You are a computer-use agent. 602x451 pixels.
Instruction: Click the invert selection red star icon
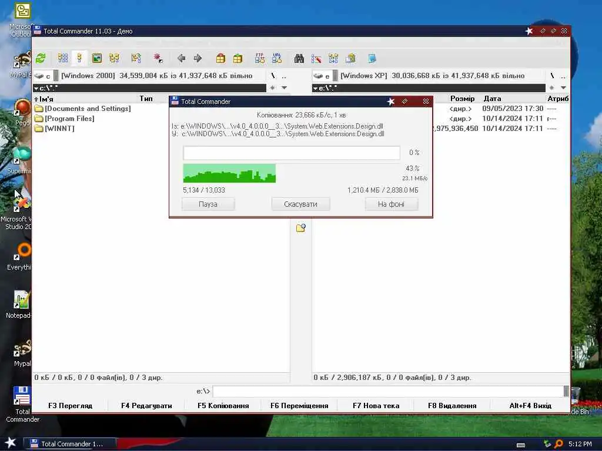click(x=158, y=58)
